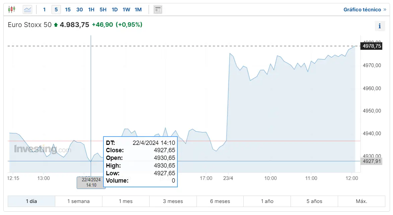Show the '1 año' time range
The width and height of the screenshot is (393, 215).
(267, 201)
